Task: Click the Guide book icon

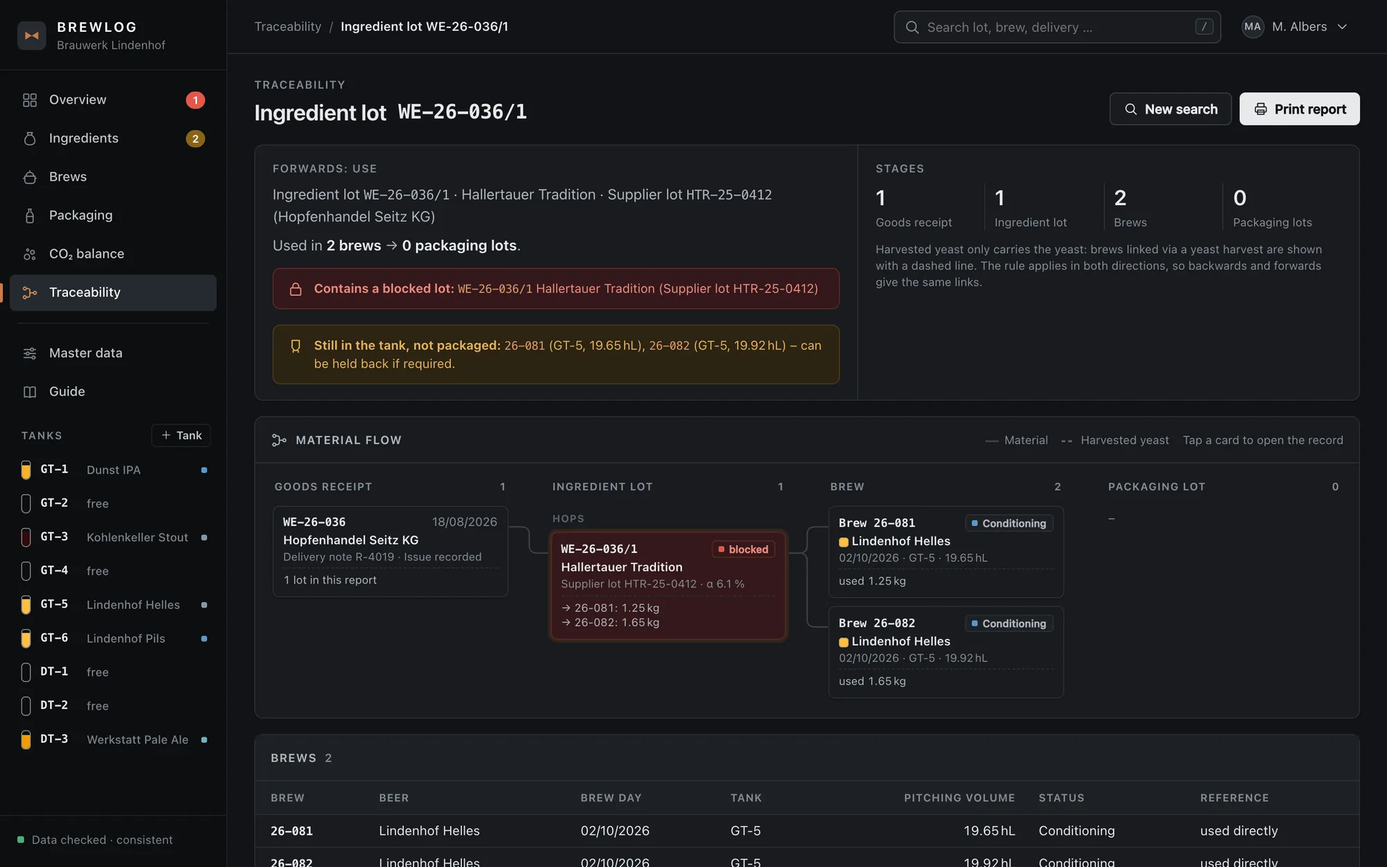Action: pos(30,392)
